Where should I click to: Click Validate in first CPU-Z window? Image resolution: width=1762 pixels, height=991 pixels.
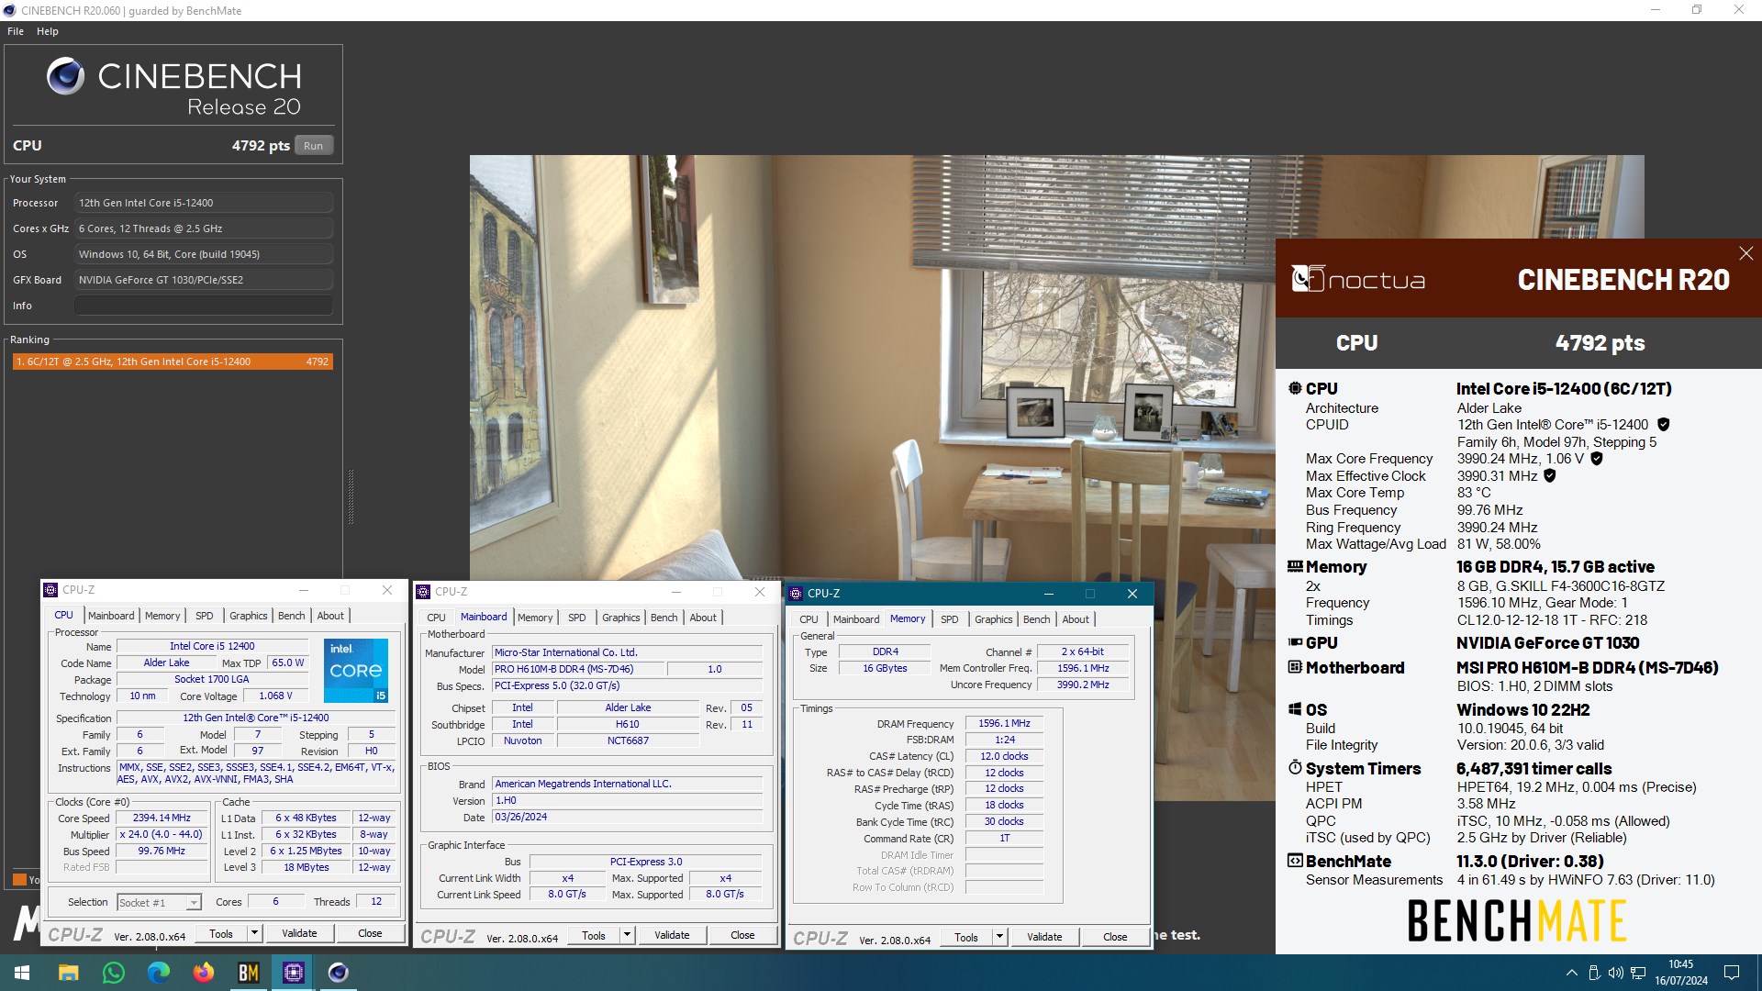coord(299,934)
